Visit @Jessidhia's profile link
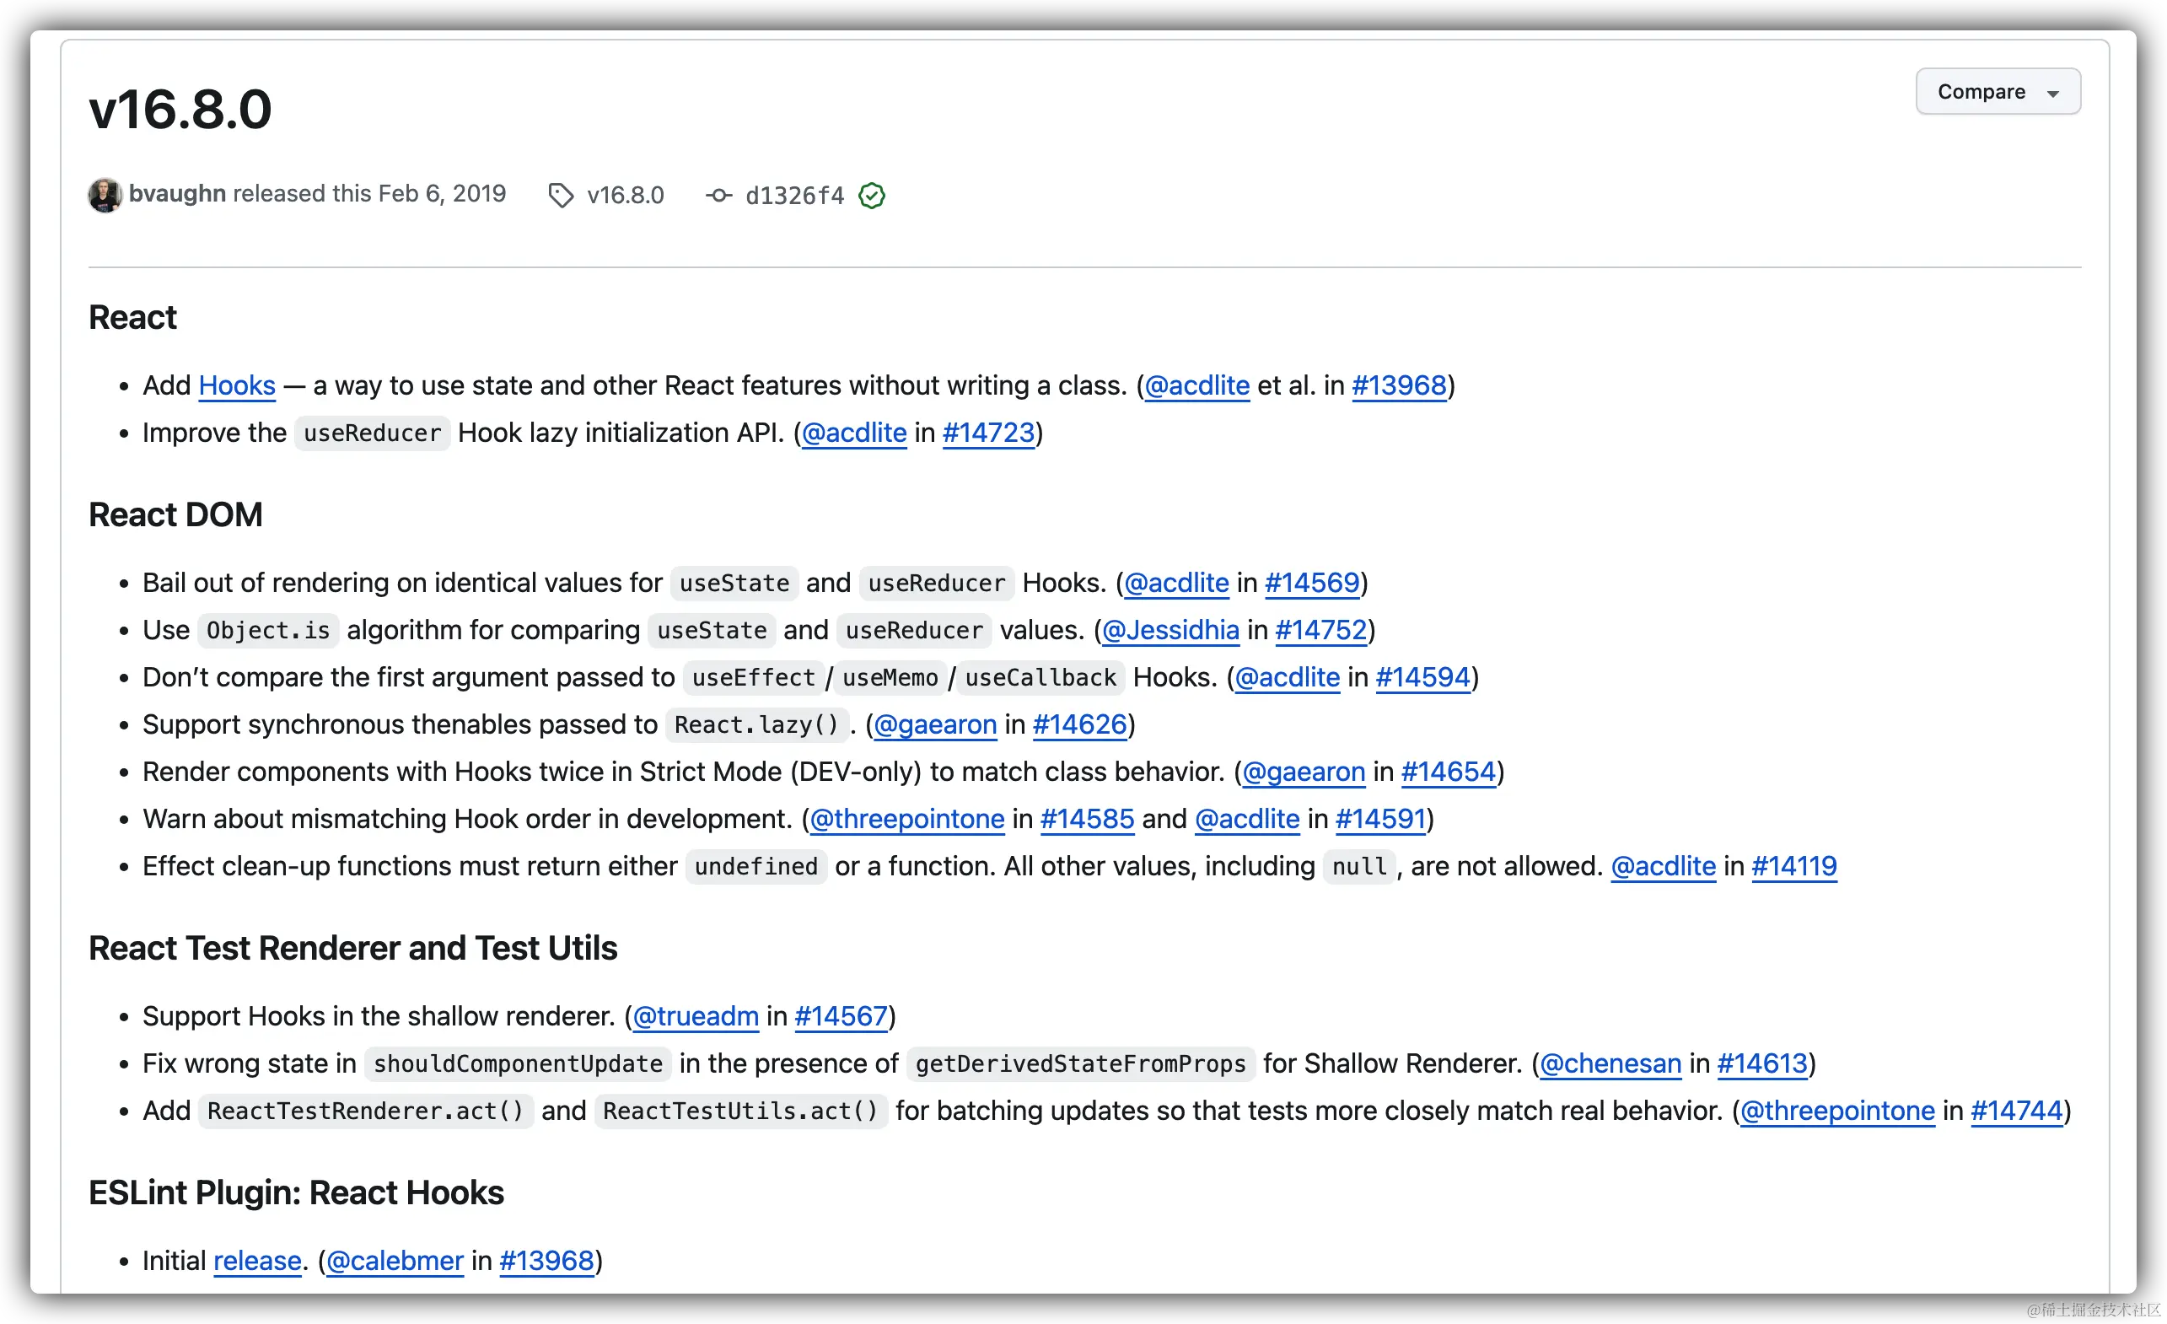 click(1170, 630)
